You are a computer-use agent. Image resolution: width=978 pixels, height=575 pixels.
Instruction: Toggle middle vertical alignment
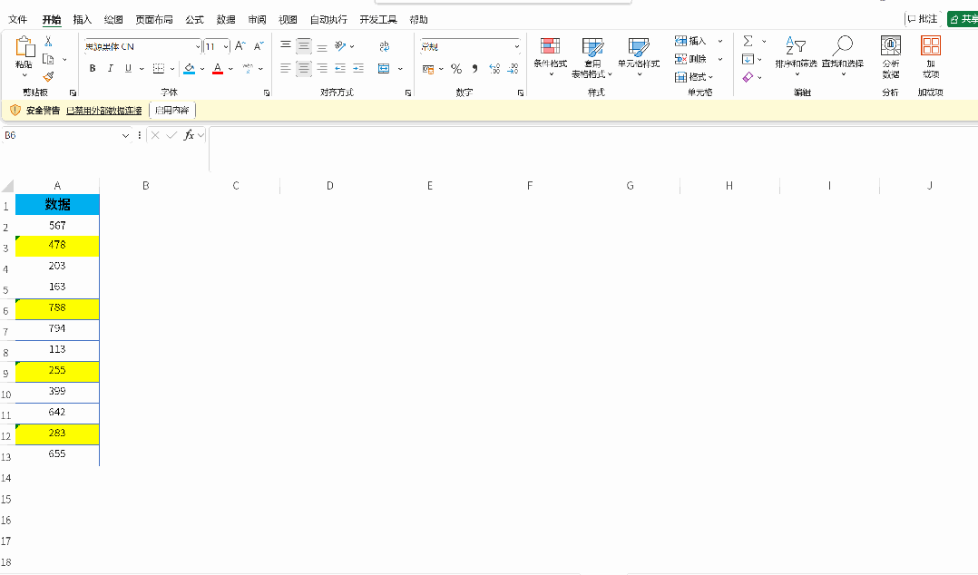coord(304,45)
